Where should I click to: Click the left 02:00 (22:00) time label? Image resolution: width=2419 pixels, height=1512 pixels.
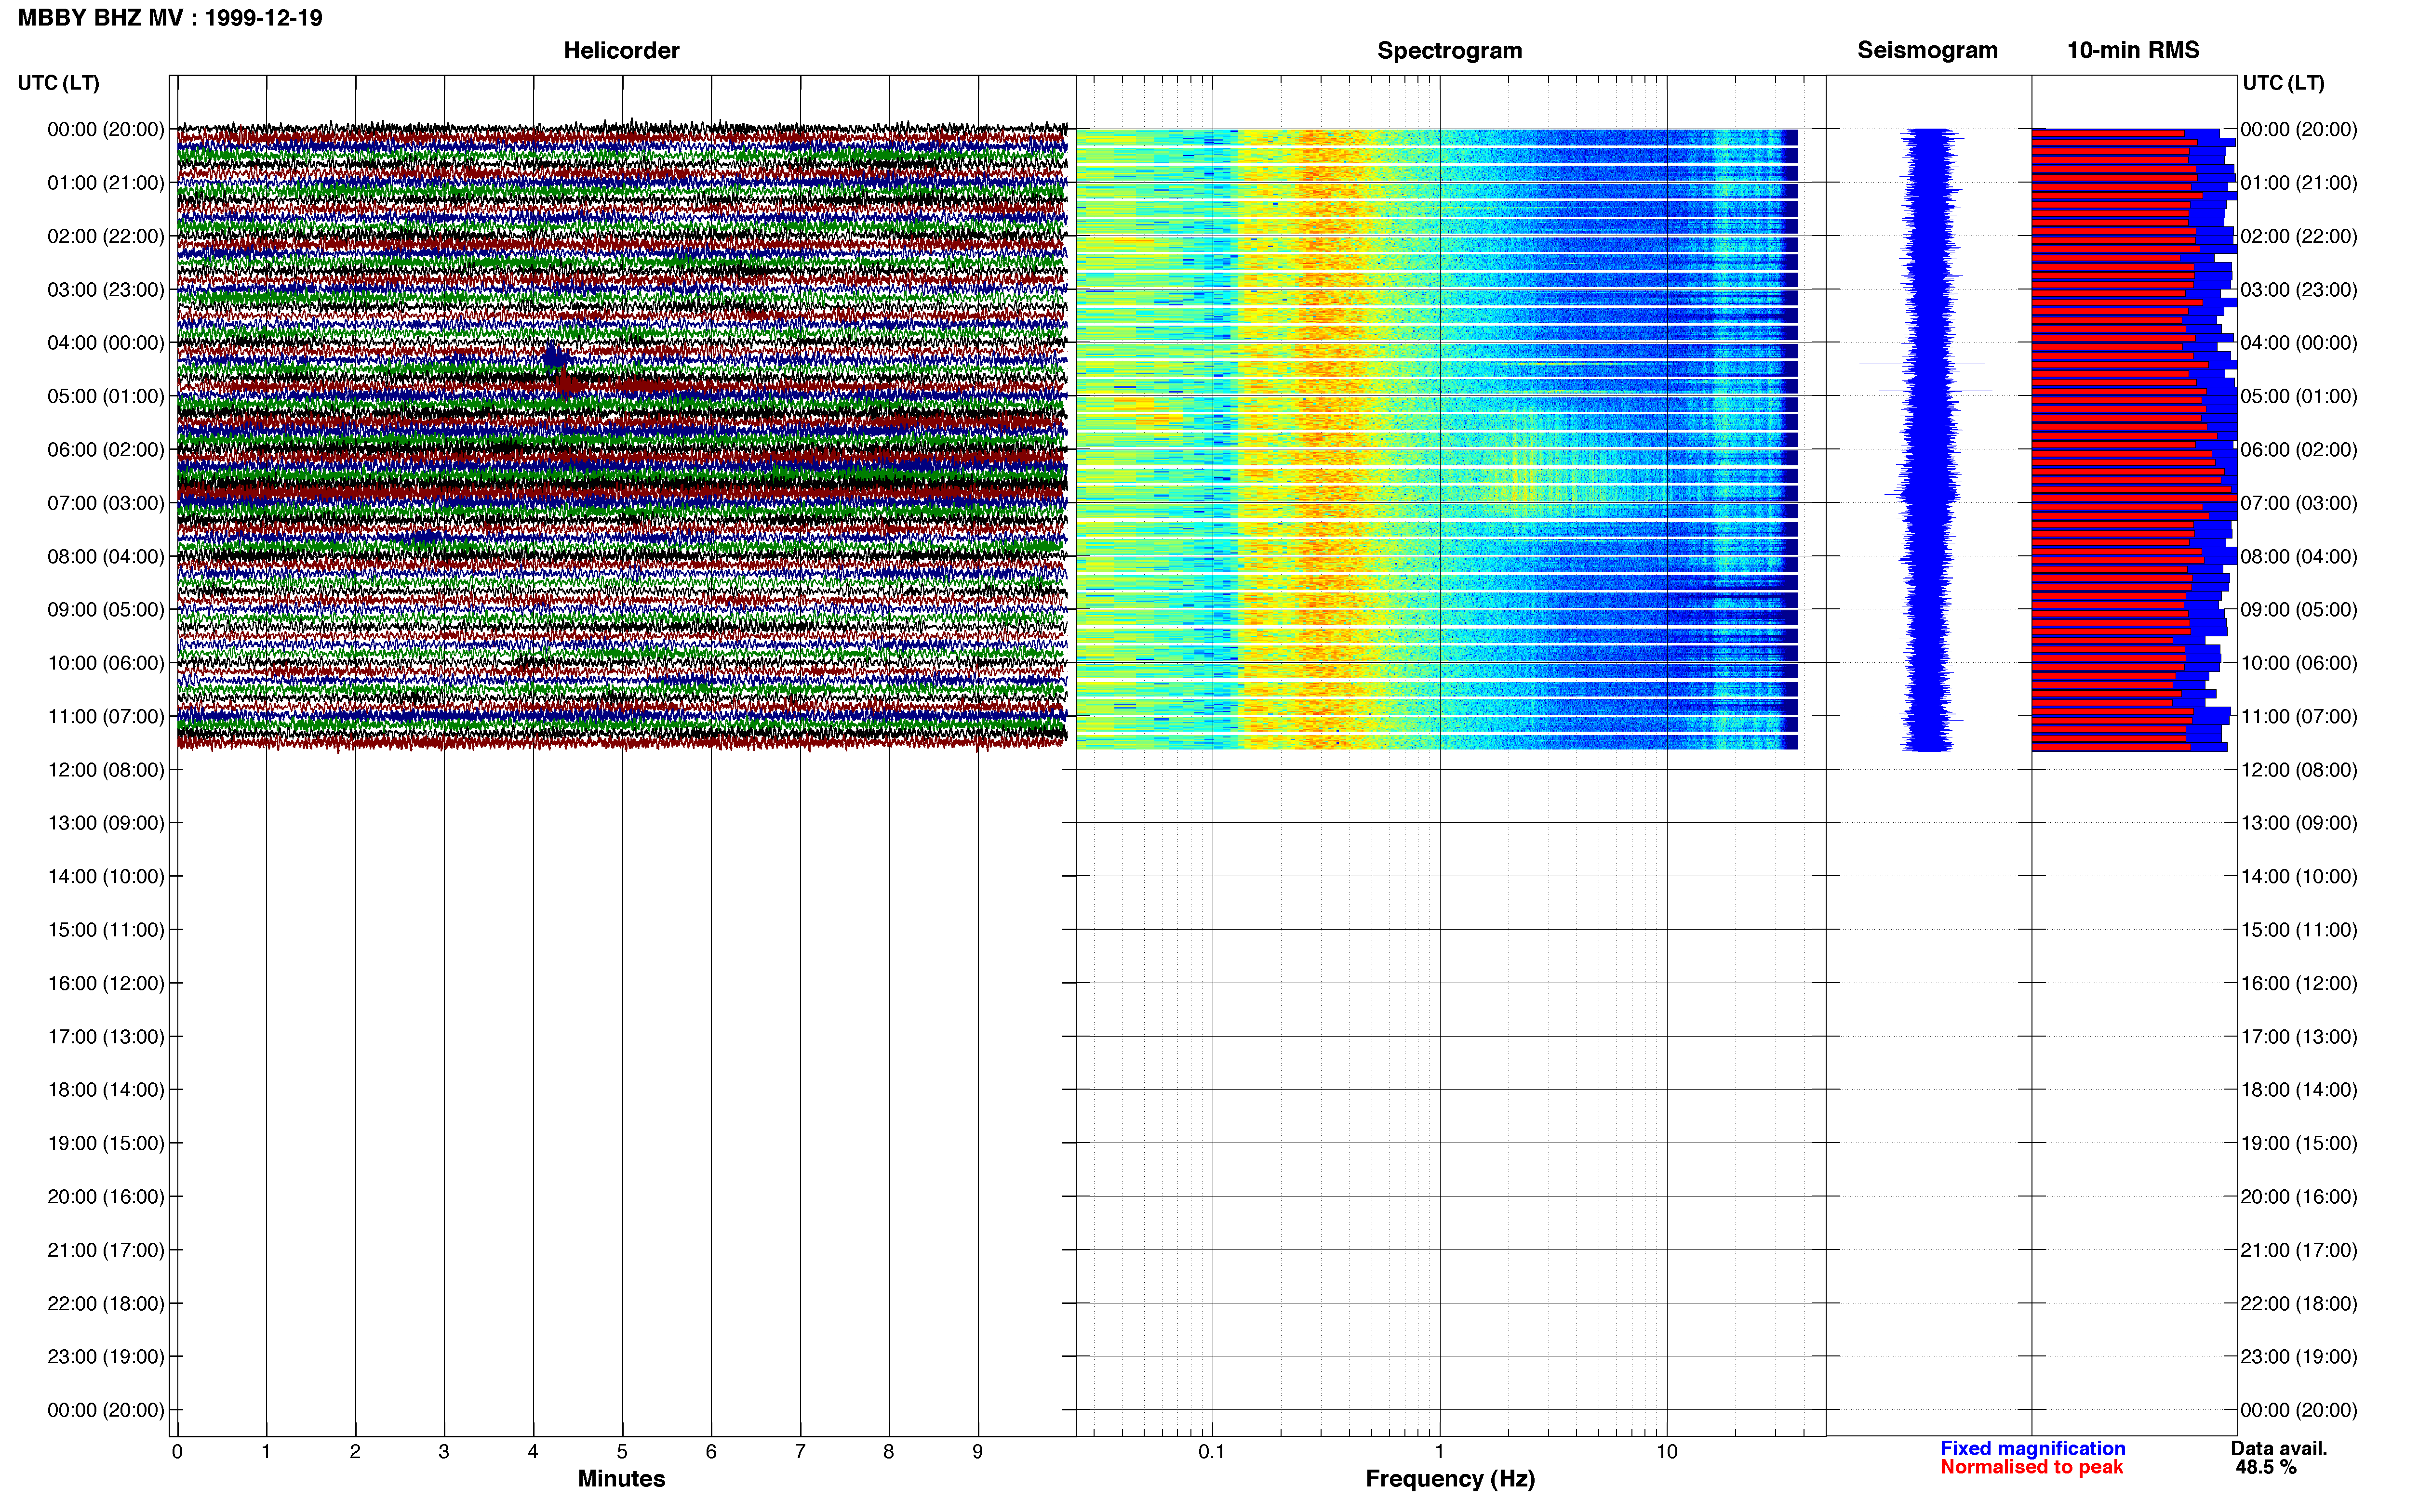106,236
